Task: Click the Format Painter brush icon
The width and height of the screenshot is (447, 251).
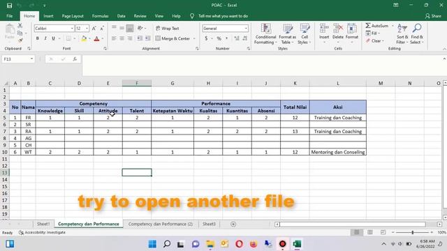Action: [x=20, y=40]
